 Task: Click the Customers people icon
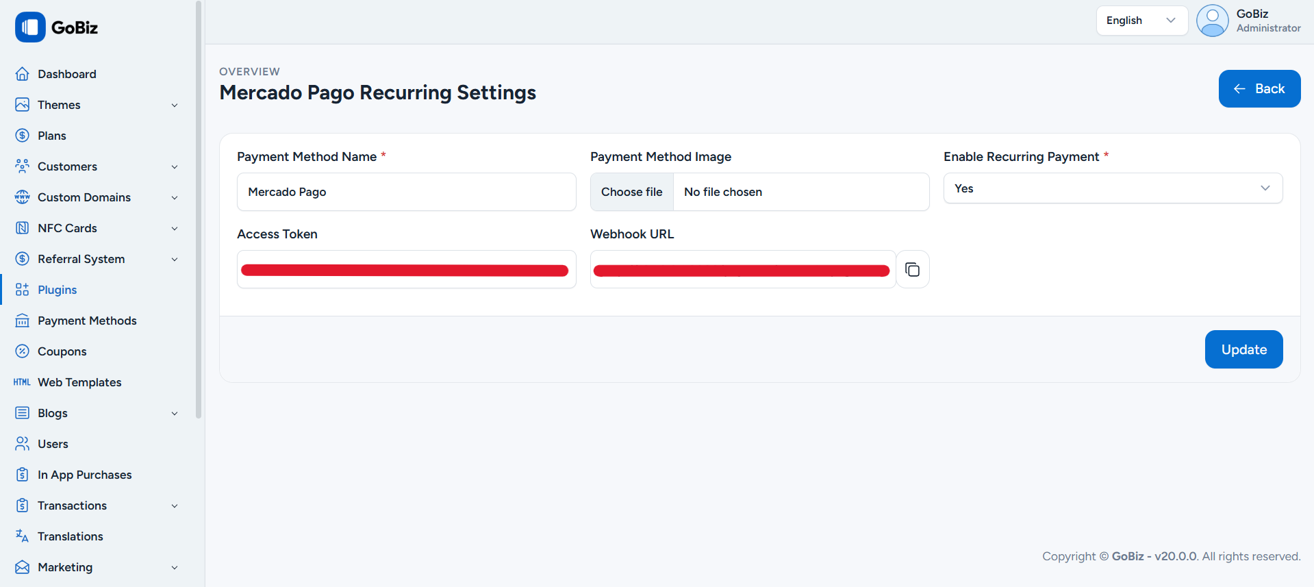tap(23, 166)
